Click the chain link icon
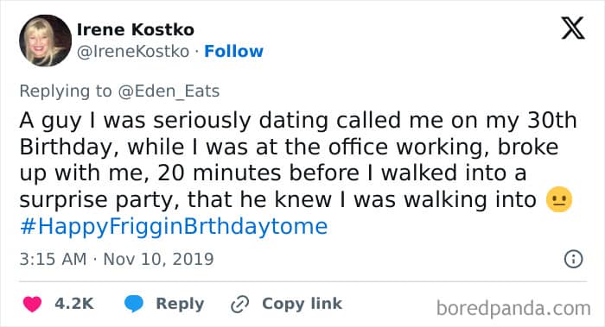 point(239,305)
